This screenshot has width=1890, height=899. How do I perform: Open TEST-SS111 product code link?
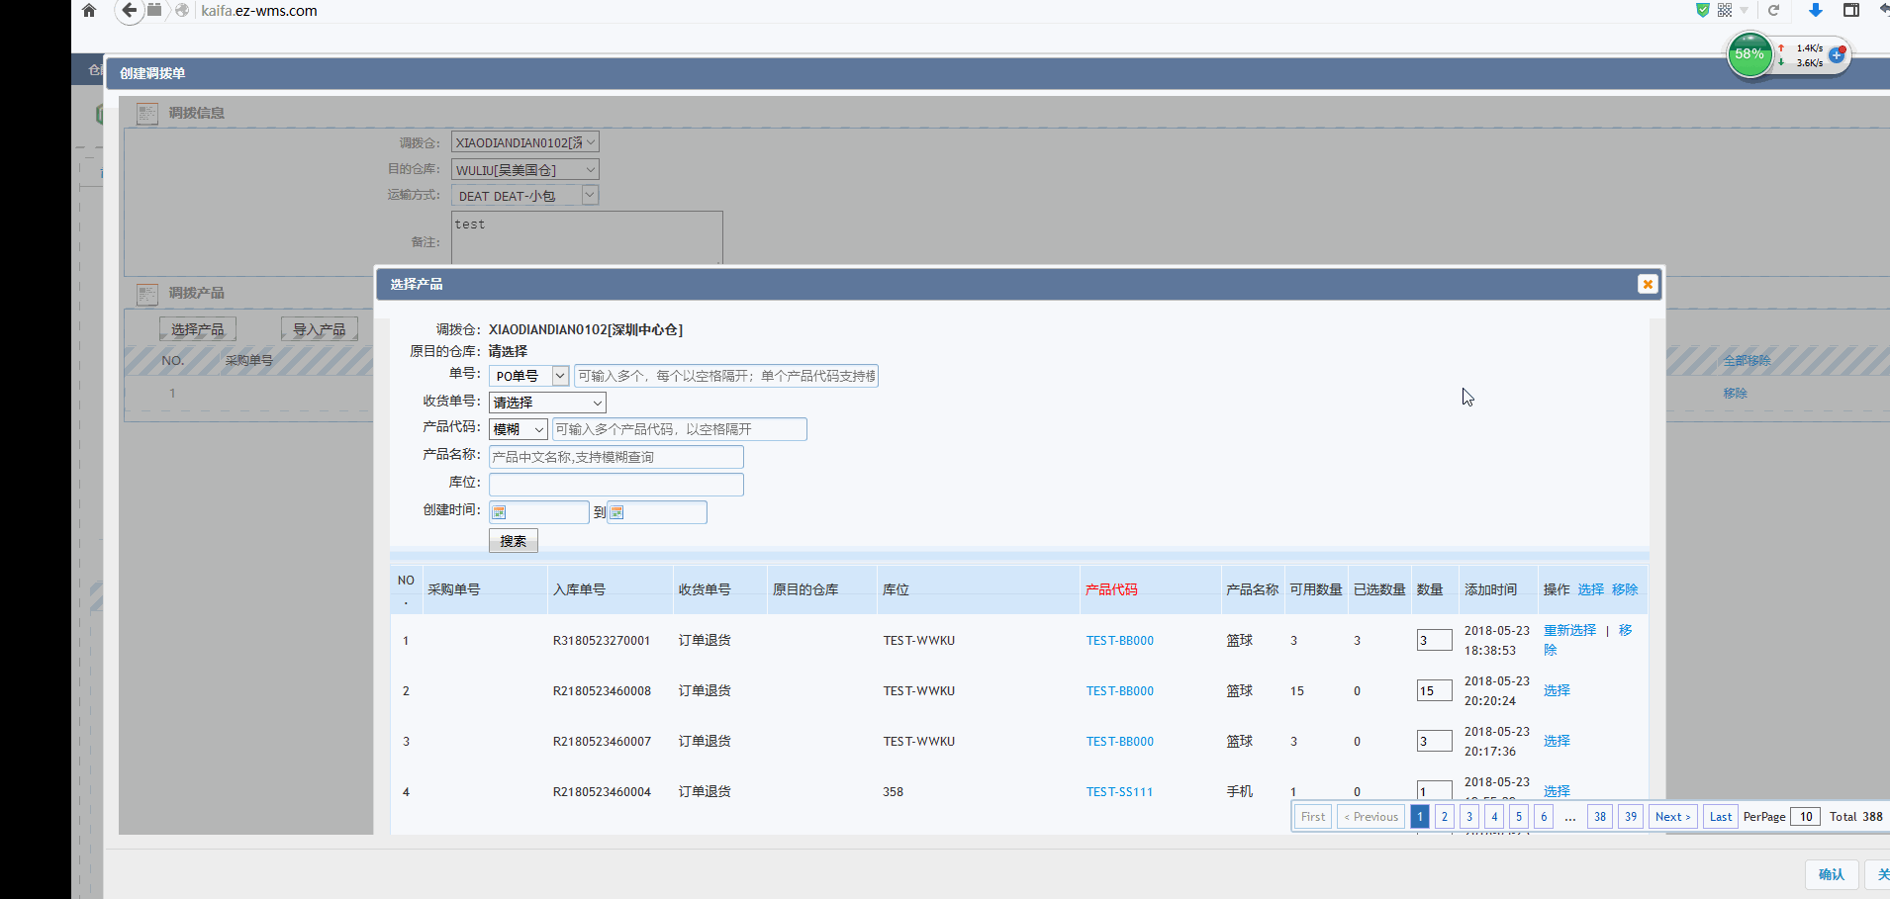coord(1119,792)
